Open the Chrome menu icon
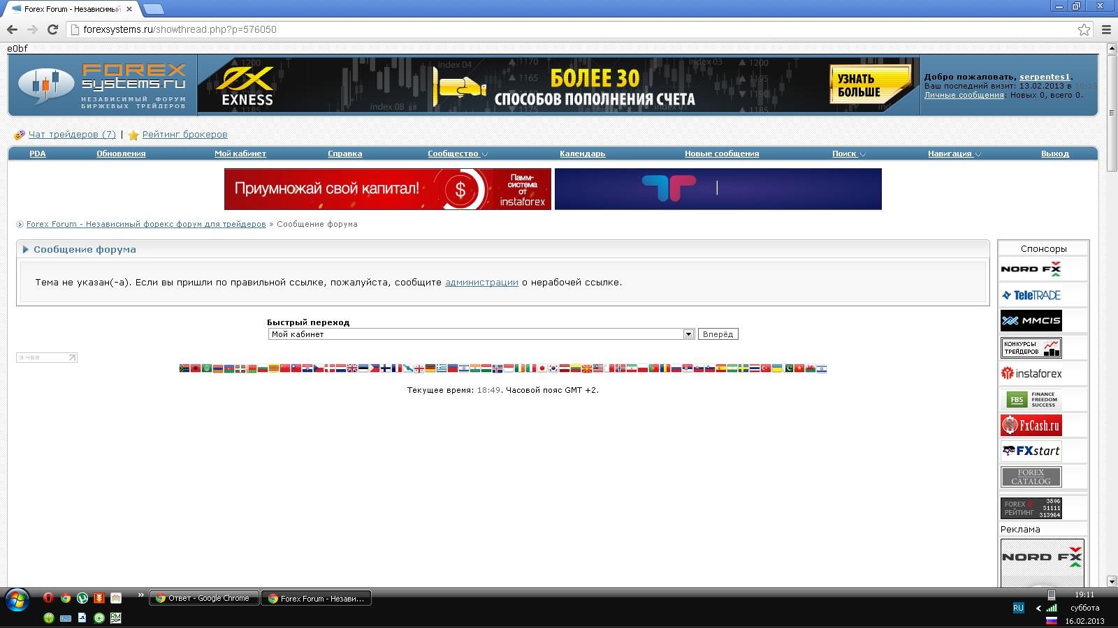The width and height of the screenshot is (1118, 628). pos(1106,29)
